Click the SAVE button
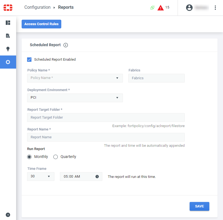Screen dimensions: 223x220 [x=199, y=206]
